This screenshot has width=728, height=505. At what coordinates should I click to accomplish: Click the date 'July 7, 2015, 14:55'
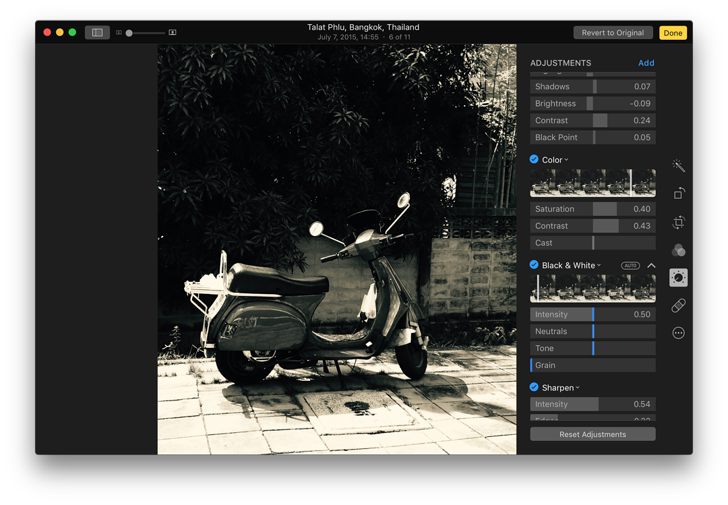pyautogui.click(x=348, y=37)
